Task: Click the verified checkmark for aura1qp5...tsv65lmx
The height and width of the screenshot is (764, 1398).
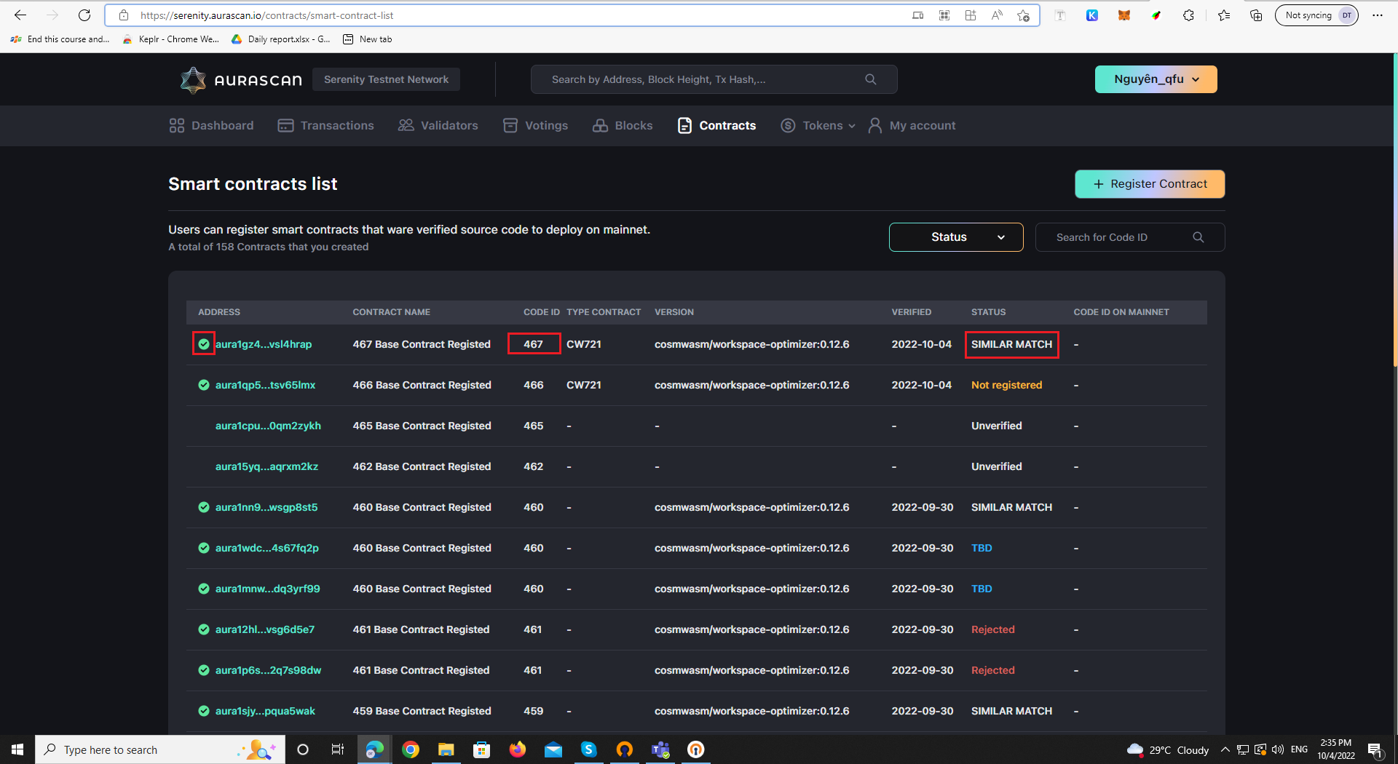Action: click(x=203, y=385)
